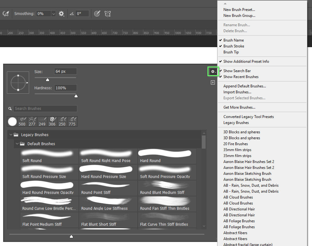The width and height of the screenshot is (312, 246).
Task: Choose Import Brushes from the menu
Action: pyautogui.click(x=237, y=92)
